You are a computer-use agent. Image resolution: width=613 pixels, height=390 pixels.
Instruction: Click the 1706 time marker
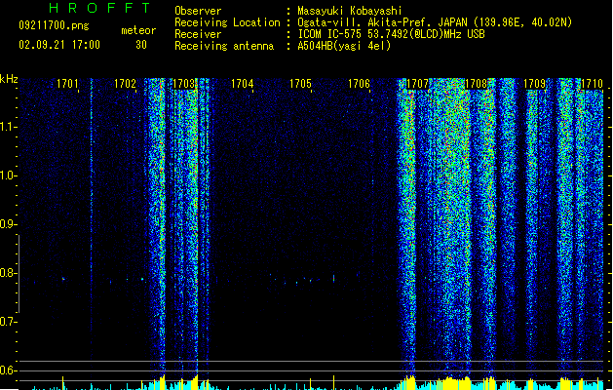click(359, 84)
